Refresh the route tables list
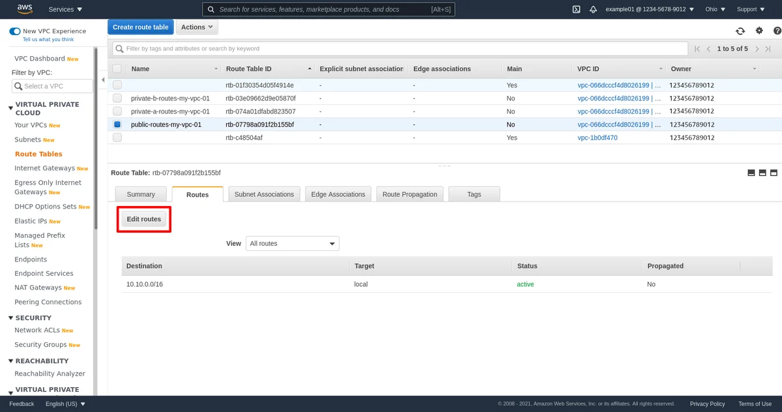This screenshot has width=782, height=412. (740, 31)
